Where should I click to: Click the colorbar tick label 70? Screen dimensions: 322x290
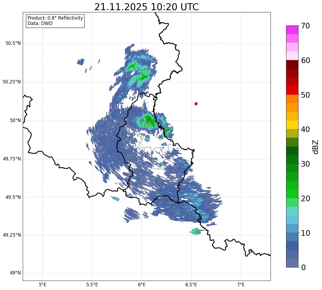[305, 26]
